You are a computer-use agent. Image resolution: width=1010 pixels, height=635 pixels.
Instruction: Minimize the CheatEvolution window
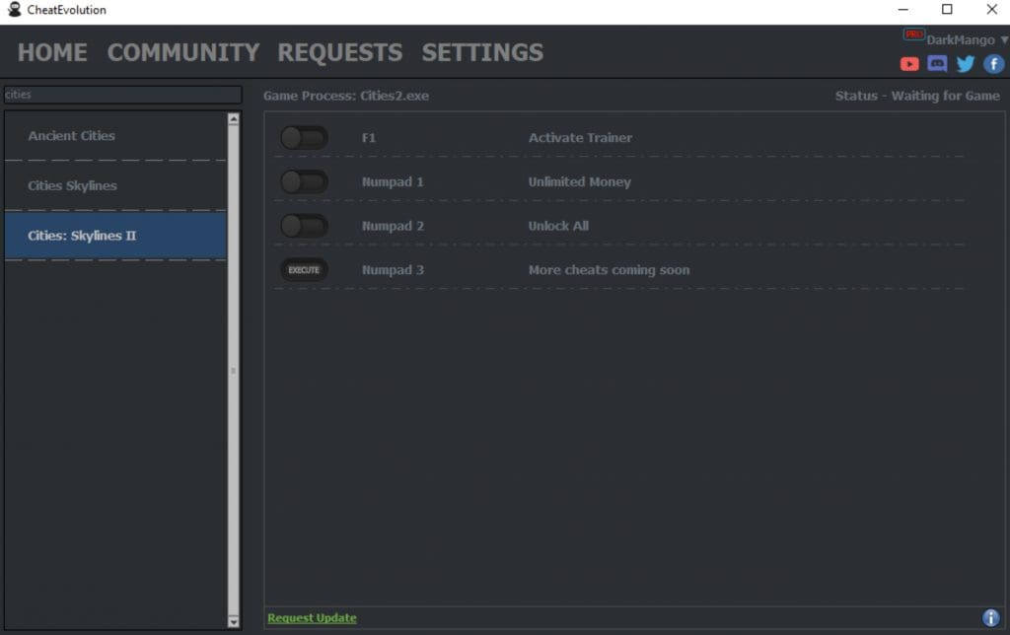point(903,10)
